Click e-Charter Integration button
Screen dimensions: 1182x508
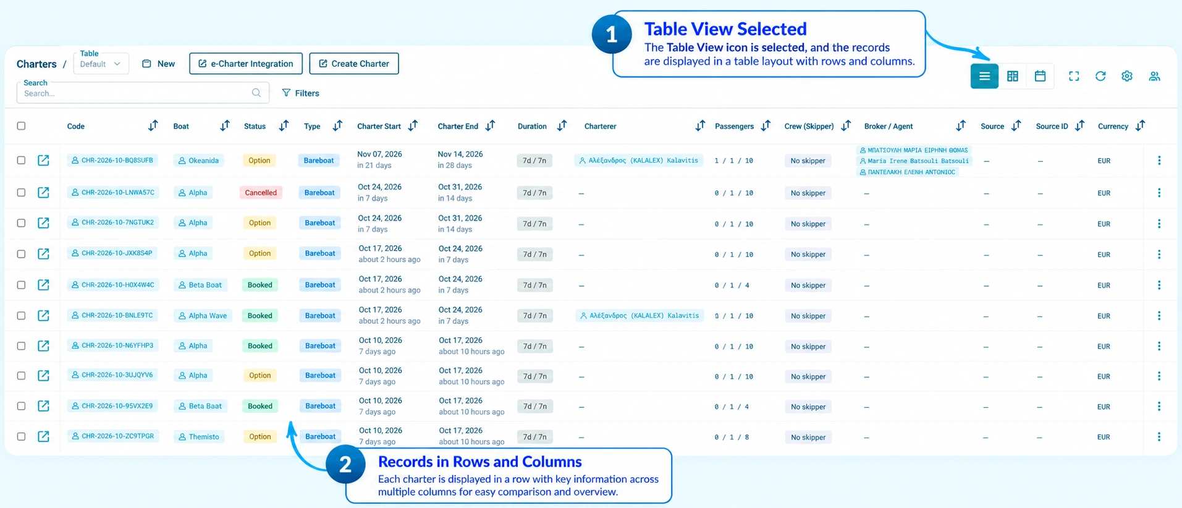click(246, 64)
